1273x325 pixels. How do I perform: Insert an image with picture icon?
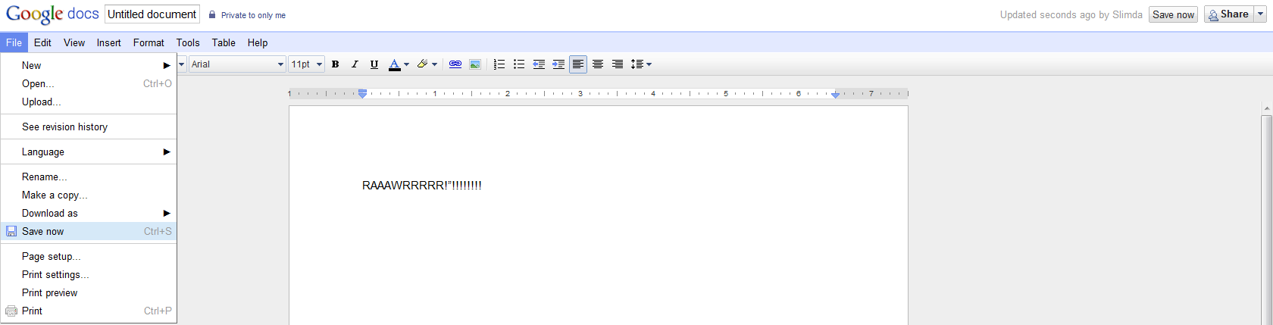(x=475, y=64)
